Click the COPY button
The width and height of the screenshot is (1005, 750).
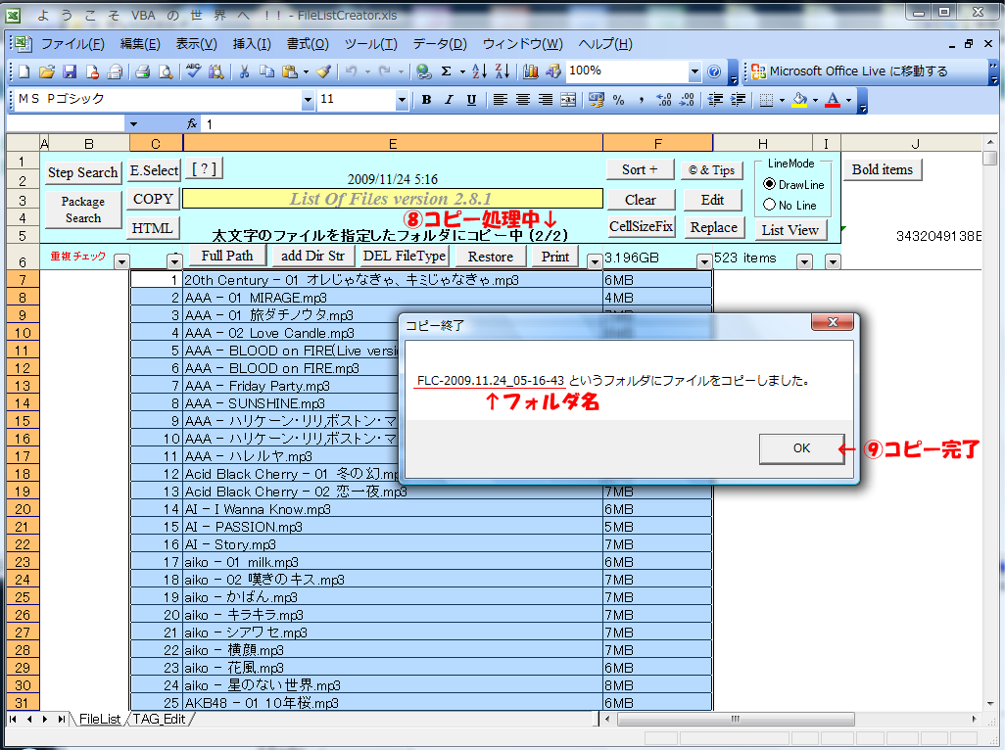pyautogui.click(x=153, y=199)
